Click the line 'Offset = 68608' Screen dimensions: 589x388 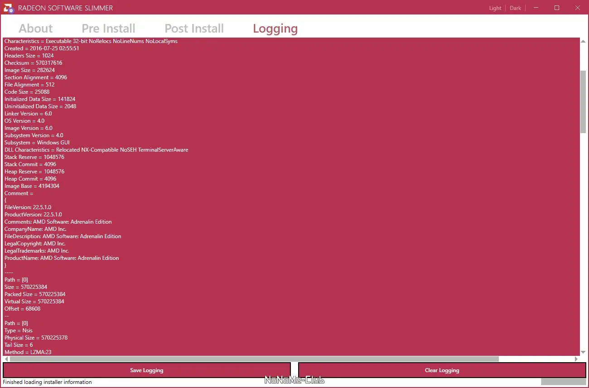coord(23,309)
